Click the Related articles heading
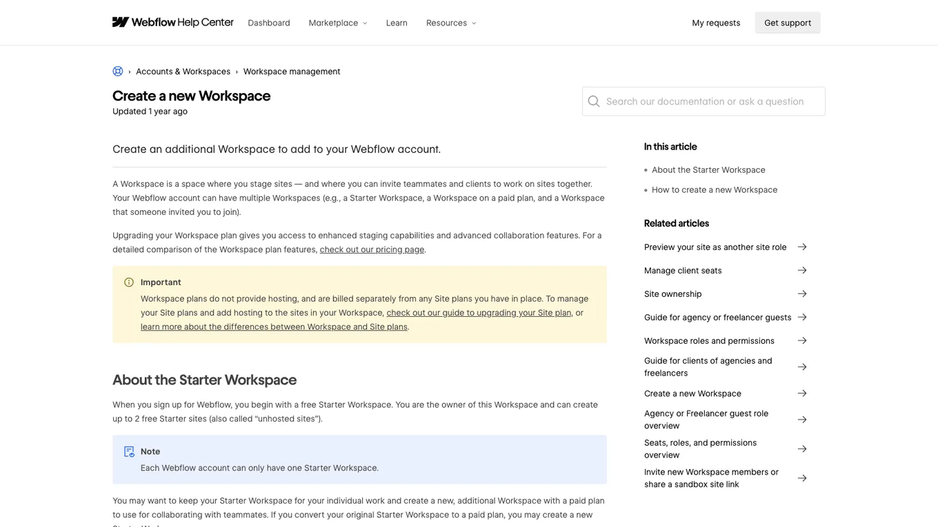Viewport: 938px width, 527px height. [x=677, y=223]
